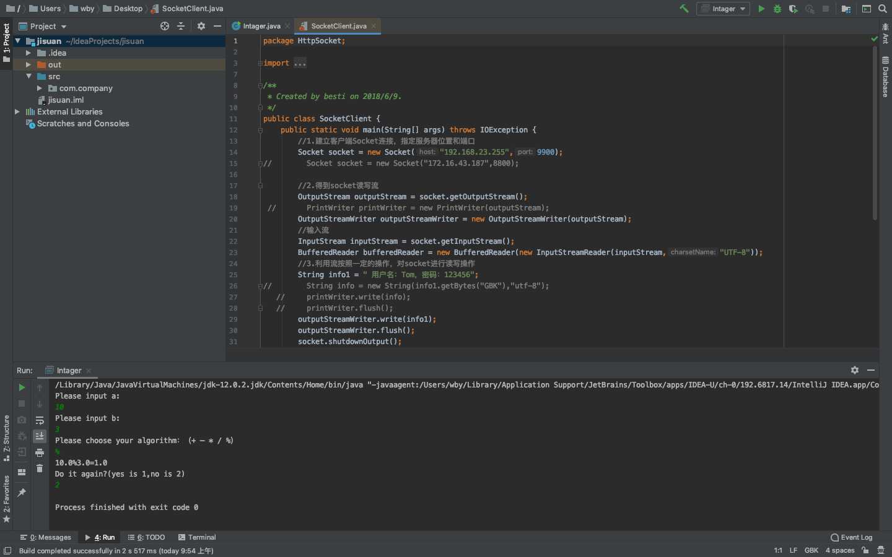Run Intager using top toolbar play button
The height and width of the screenshot is (557, 892).
click(761, 9)
